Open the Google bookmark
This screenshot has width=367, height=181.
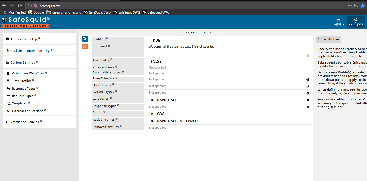pos(36,12)
